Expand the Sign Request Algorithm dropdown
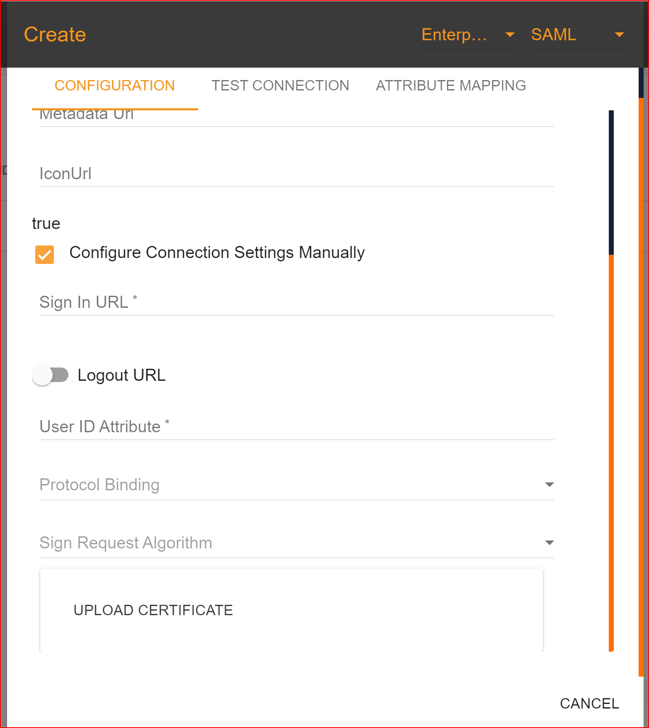This screenshot has width=649, height=728. (x=297, y=543)
